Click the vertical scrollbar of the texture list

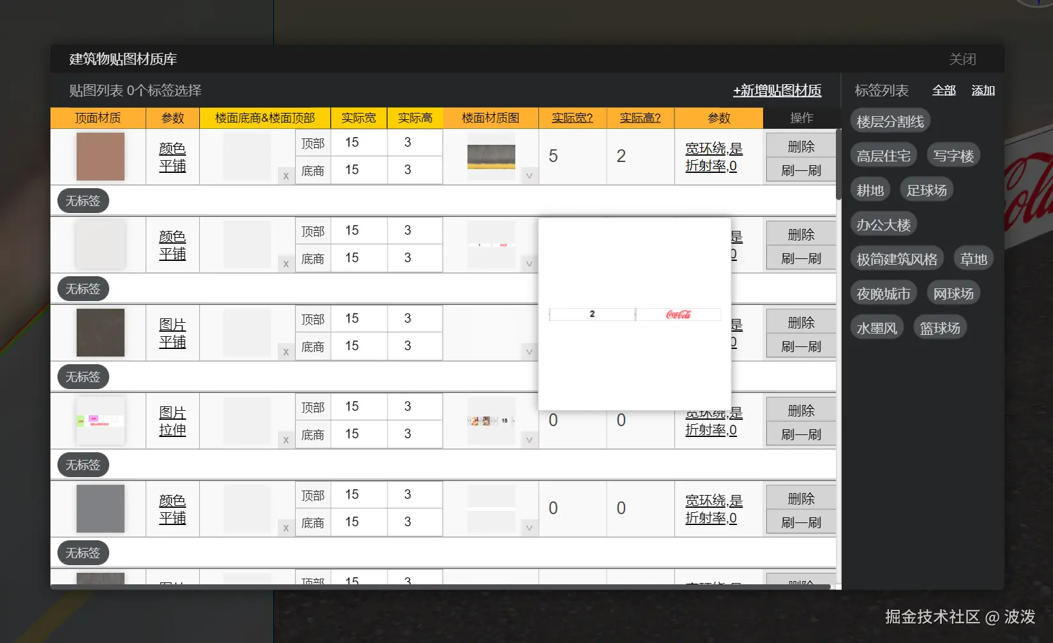point(838,165)
